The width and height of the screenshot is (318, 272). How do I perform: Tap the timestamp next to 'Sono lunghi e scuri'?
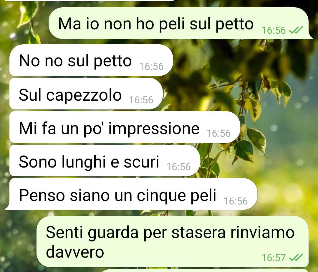tap(178, 167)
